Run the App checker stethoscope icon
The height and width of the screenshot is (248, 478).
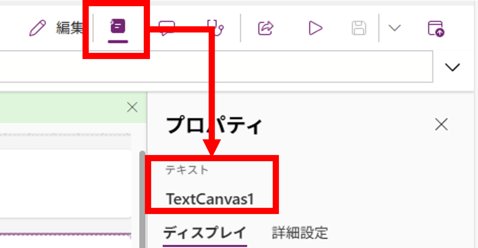(x=216, y=28)
